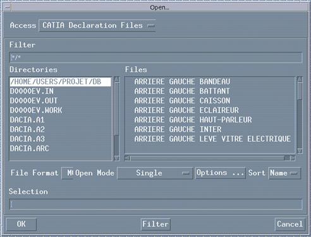Select directory D0000EV.OUT
The width and height of the screenshot is (311, 237).
(60, 101)
